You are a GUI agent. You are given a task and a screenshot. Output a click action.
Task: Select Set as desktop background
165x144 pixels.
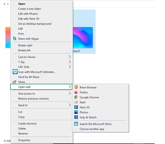(35, 24)
